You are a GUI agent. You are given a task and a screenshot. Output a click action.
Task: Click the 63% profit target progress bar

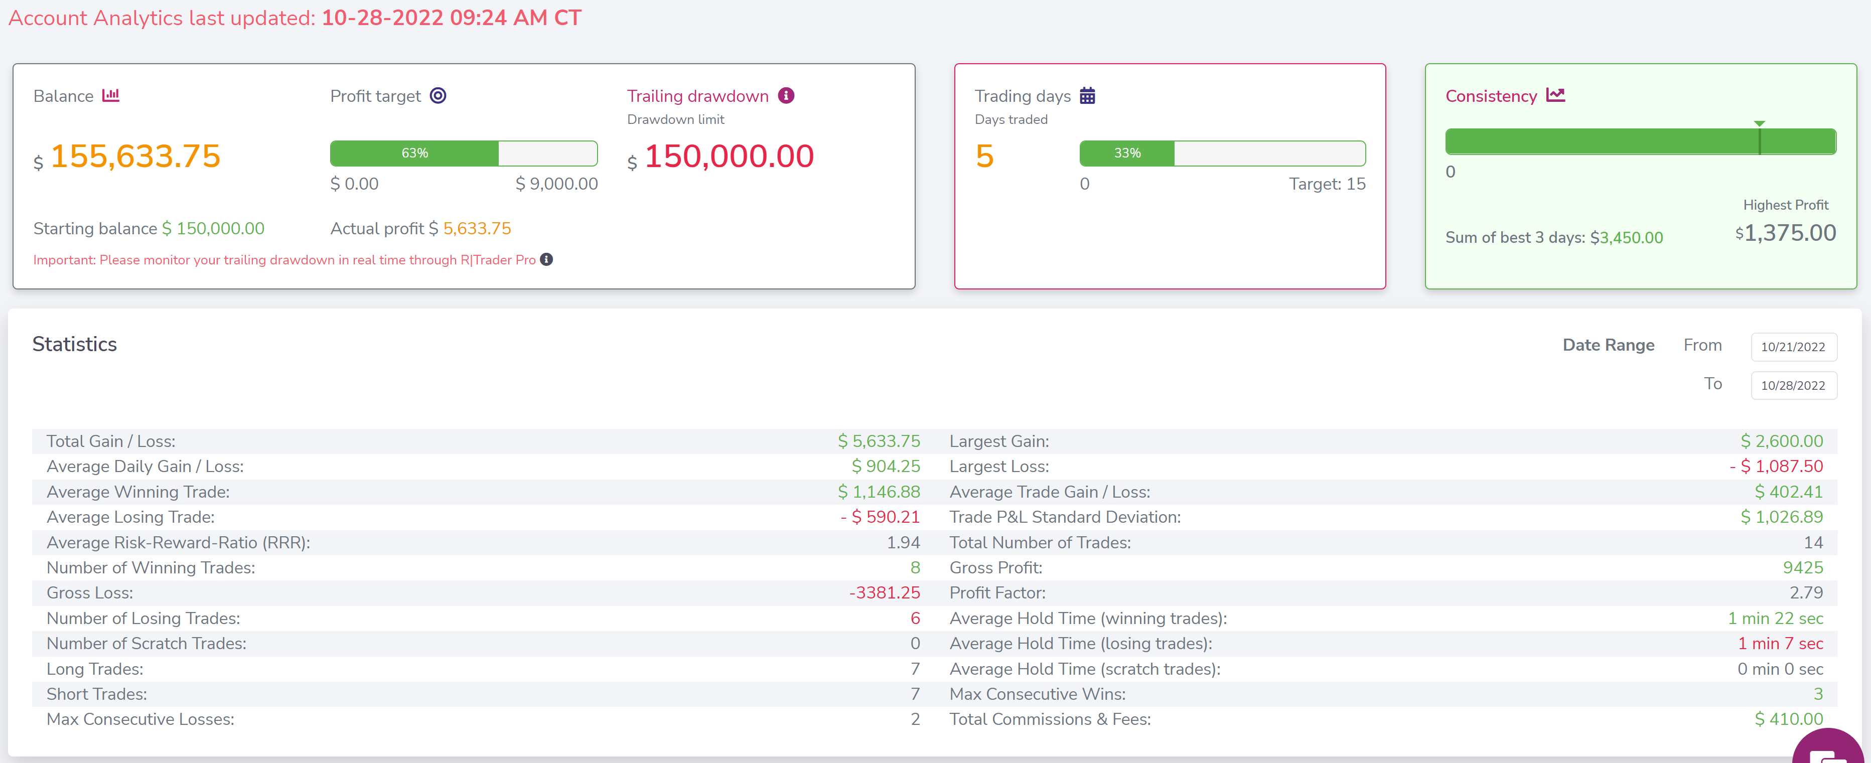pyautogui.click(x=464, y=153)
